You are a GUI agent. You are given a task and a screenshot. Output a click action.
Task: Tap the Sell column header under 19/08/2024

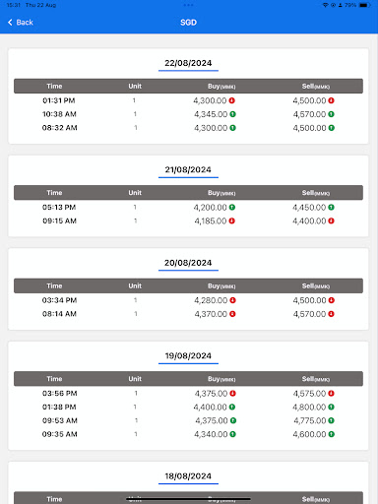(316, 379)
